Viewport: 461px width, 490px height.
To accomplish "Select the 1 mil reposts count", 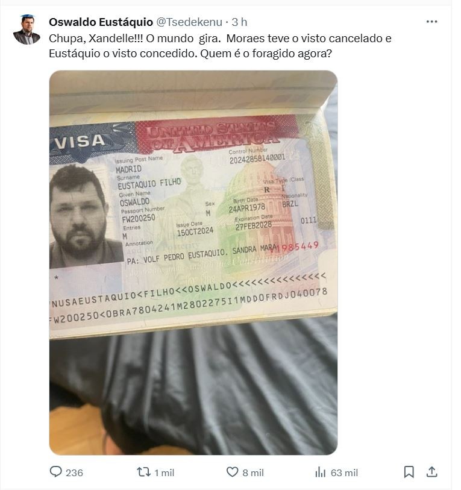I will point(164,473).
